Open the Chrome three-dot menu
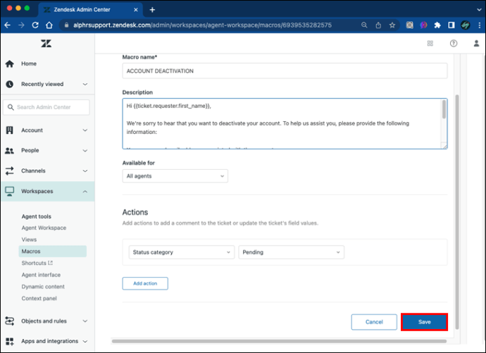The height and width of the screenshot is (353, 486). (480, 25)
